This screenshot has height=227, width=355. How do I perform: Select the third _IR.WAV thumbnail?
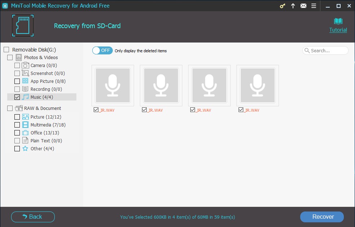[209, 85]
